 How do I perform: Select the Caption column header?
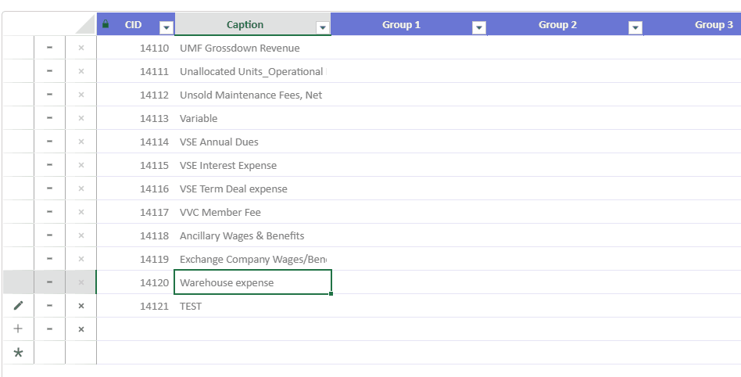[x=245, y=24]
